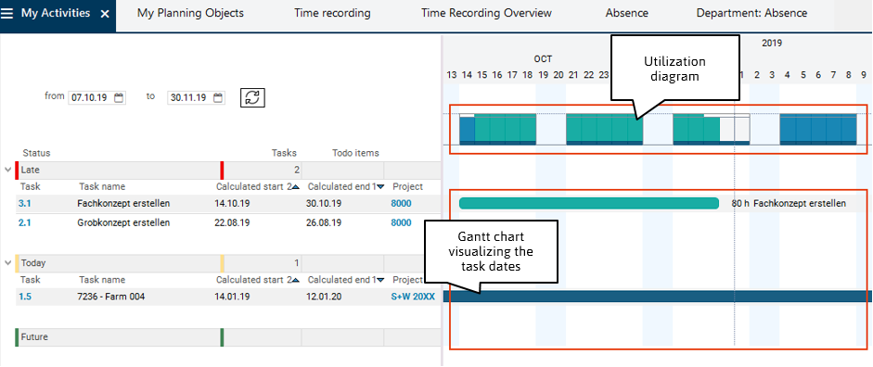Sort Today tasks by Calculated start arrow

tap(296, 280)
